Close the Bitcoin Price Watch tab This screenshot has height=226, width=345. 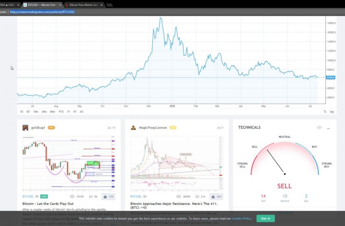pos(101,5)
